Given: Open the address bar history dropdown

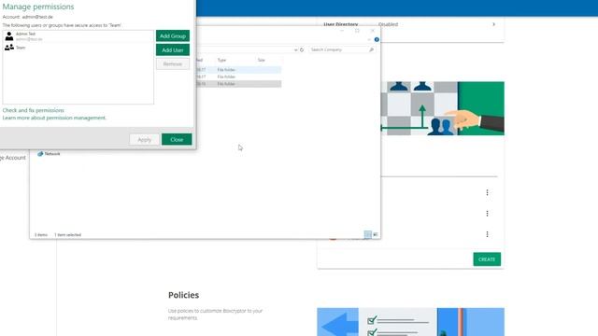Looking at the screenshot, I should point(295,49).
